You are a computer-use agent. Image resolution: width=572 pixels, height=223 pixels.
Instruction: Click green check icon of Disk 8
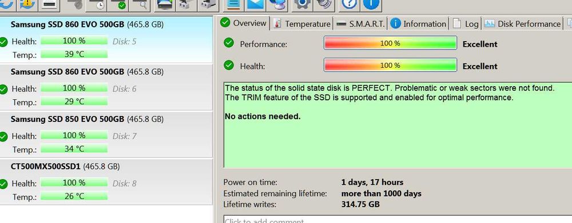[x=3, y=184]
